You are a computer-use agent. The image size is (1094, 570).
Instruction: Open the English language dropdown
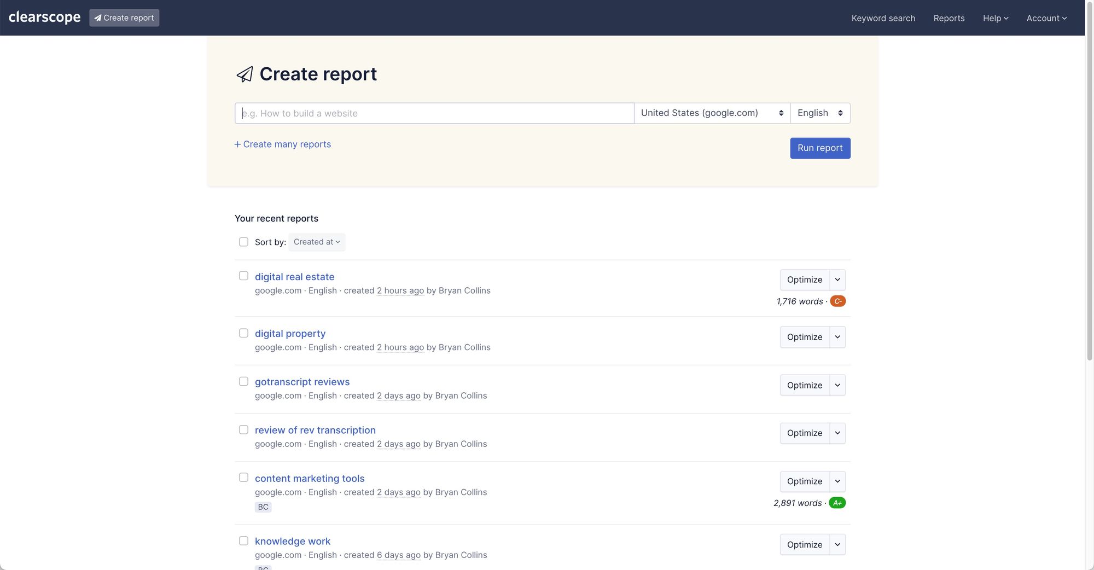pyautogui.click(x=819, y=113)
